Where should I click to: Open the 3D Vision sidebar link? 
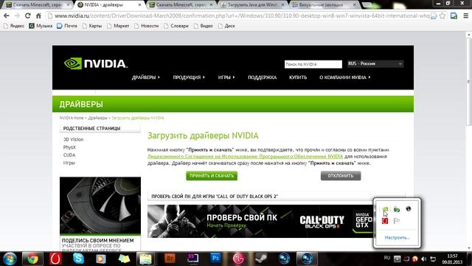click(x=73, y=140)
